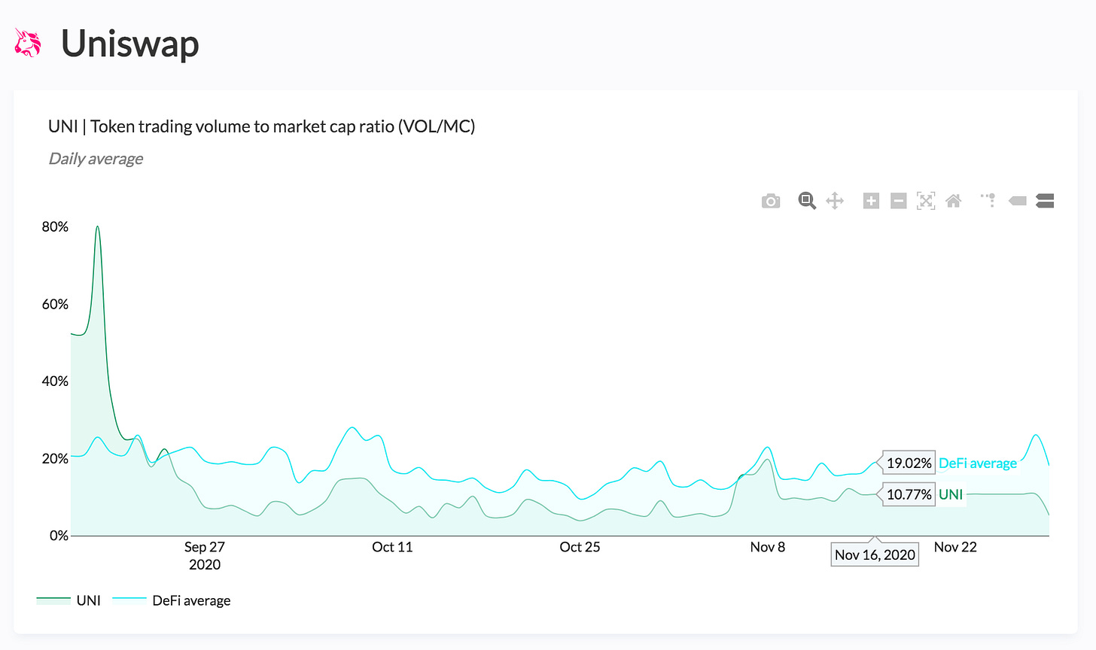Click the Uniswap page heading
Image resolution: width=1096 pixels, height=650 pixels.
pyautogui.click(x=130, y=43)
